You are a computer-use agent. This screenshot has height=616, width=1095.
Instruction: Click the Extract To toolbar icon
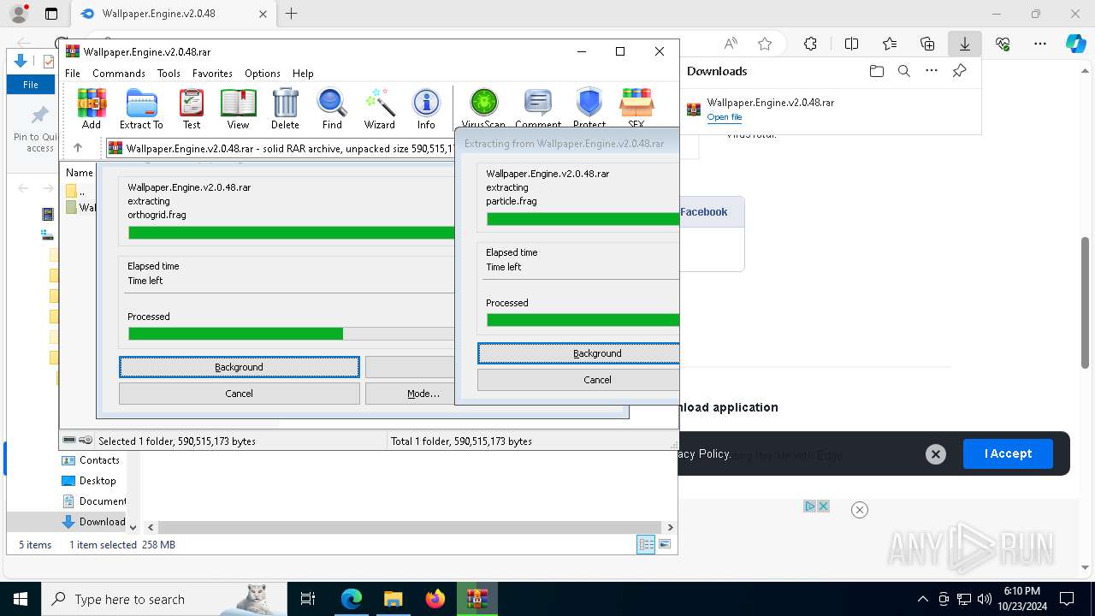141,108
